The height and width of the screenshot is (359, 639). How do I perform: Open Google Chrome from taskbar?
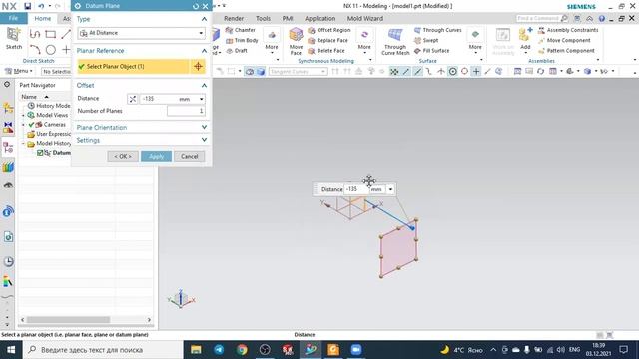[242, 350]
